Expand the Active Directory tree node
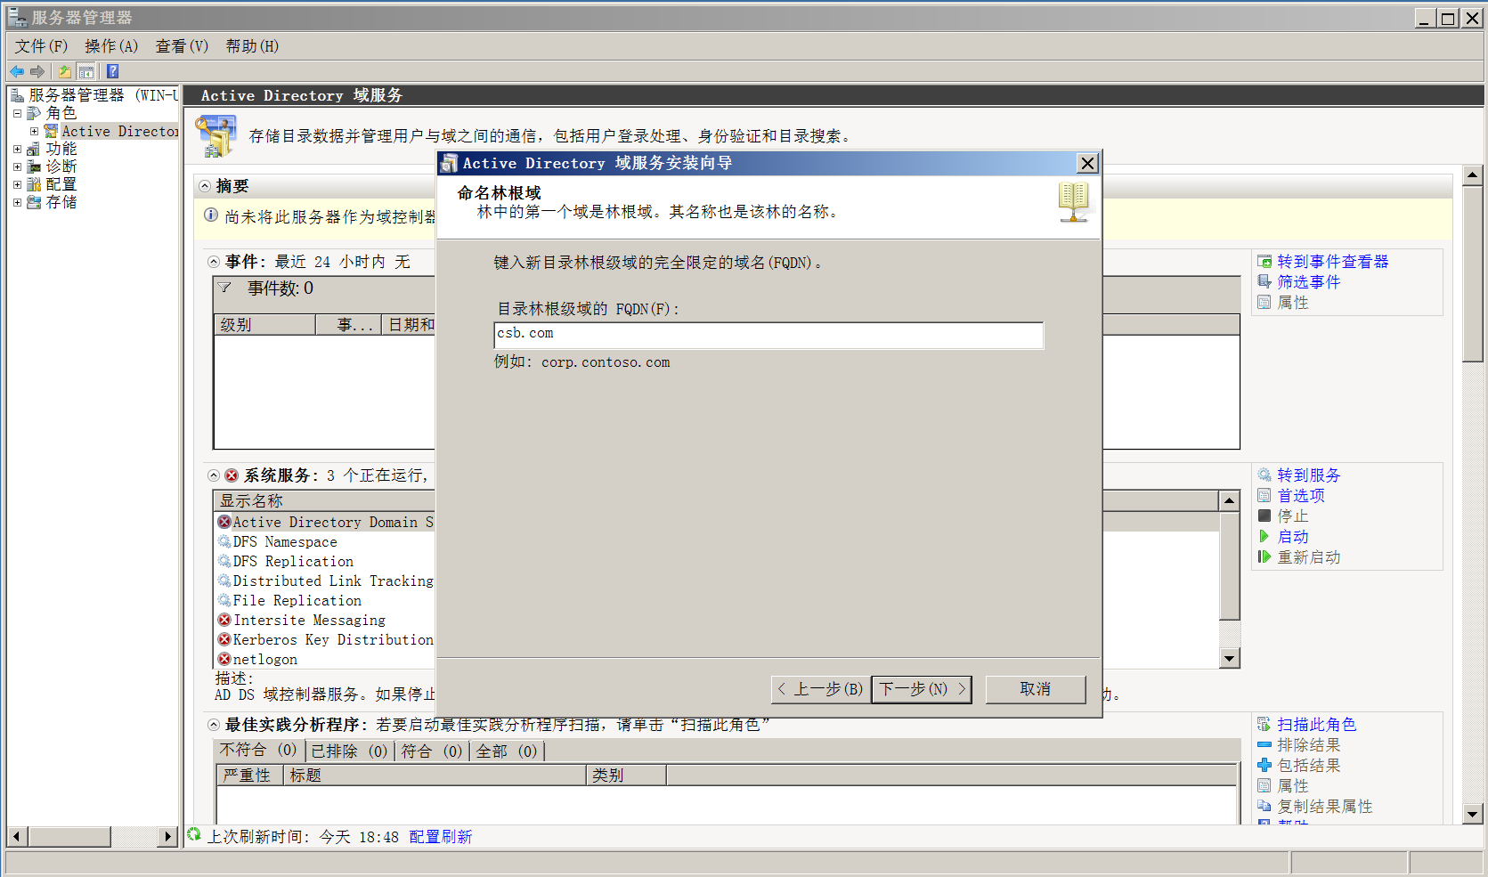 35,131
